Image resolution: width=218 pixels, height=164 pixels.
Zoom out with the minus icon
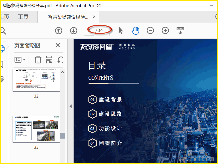click(x=150, y=31)
